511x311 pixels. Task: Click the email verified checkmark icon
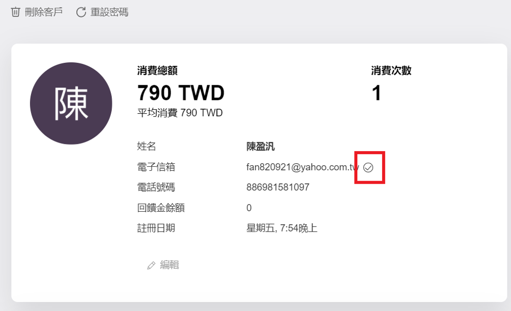tap(368, 168)
